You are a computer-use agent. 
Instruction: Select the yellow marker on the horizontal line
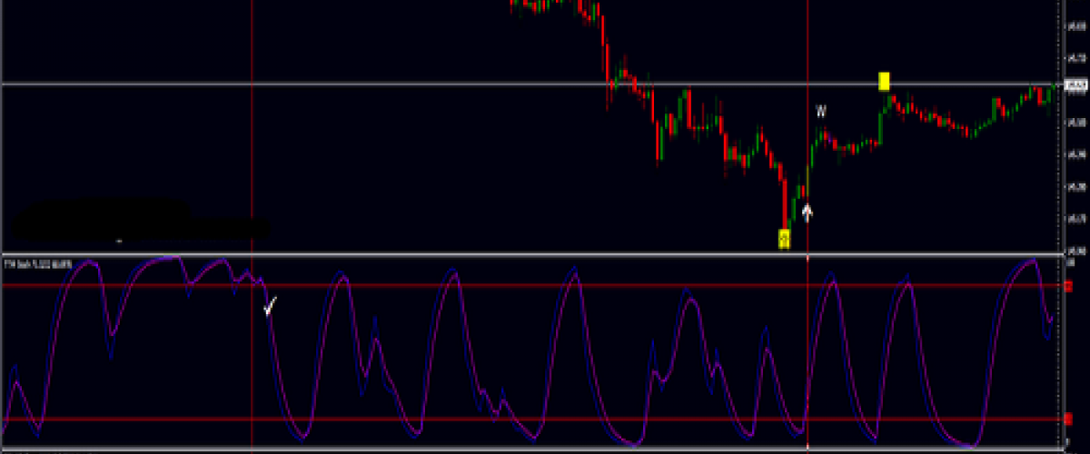click(884, 82)
